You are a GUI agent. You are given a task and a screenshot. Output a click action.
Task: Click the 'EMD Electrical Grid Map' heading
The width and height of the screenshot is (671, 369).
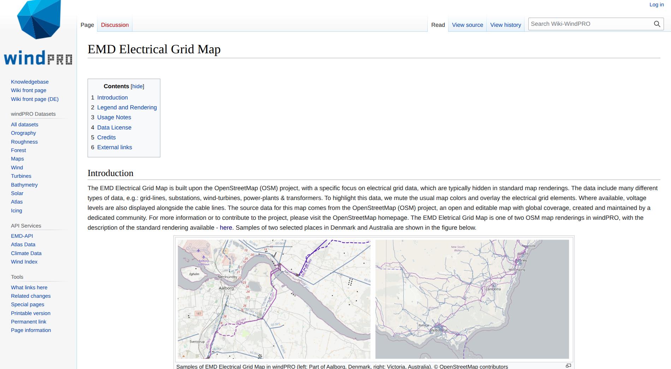tap(154, 49)
